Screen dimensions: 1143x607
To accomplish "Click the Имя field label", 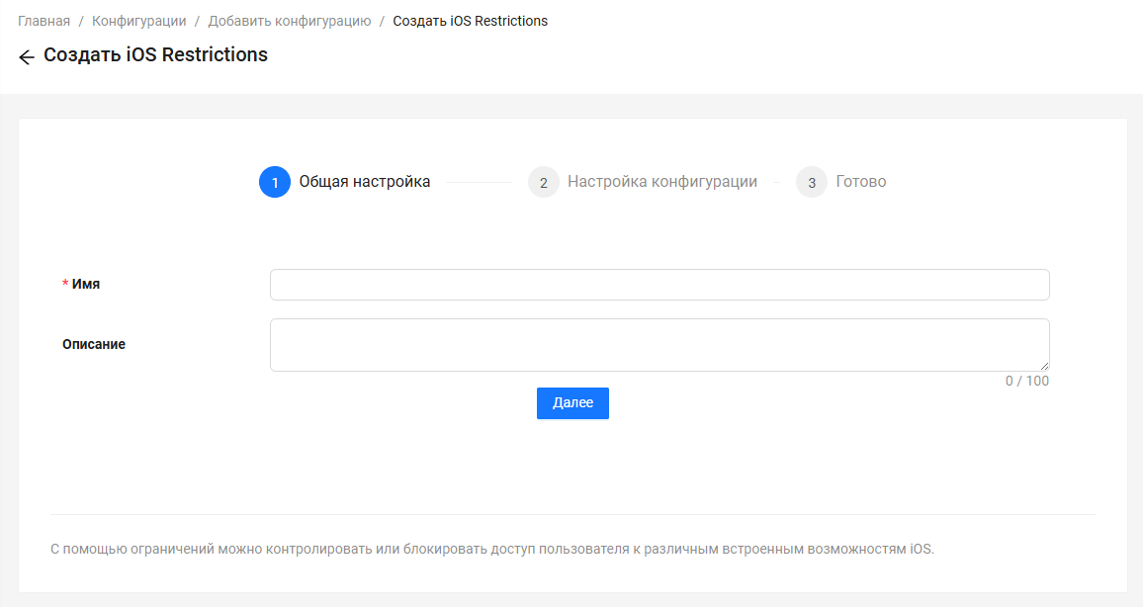I will pos(85,285).
